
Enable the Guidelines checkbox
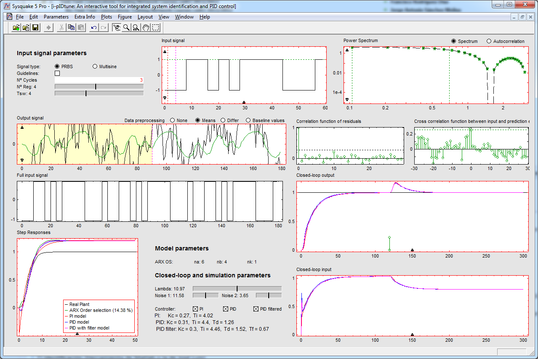pyautogui.click(x=57, y=73)
